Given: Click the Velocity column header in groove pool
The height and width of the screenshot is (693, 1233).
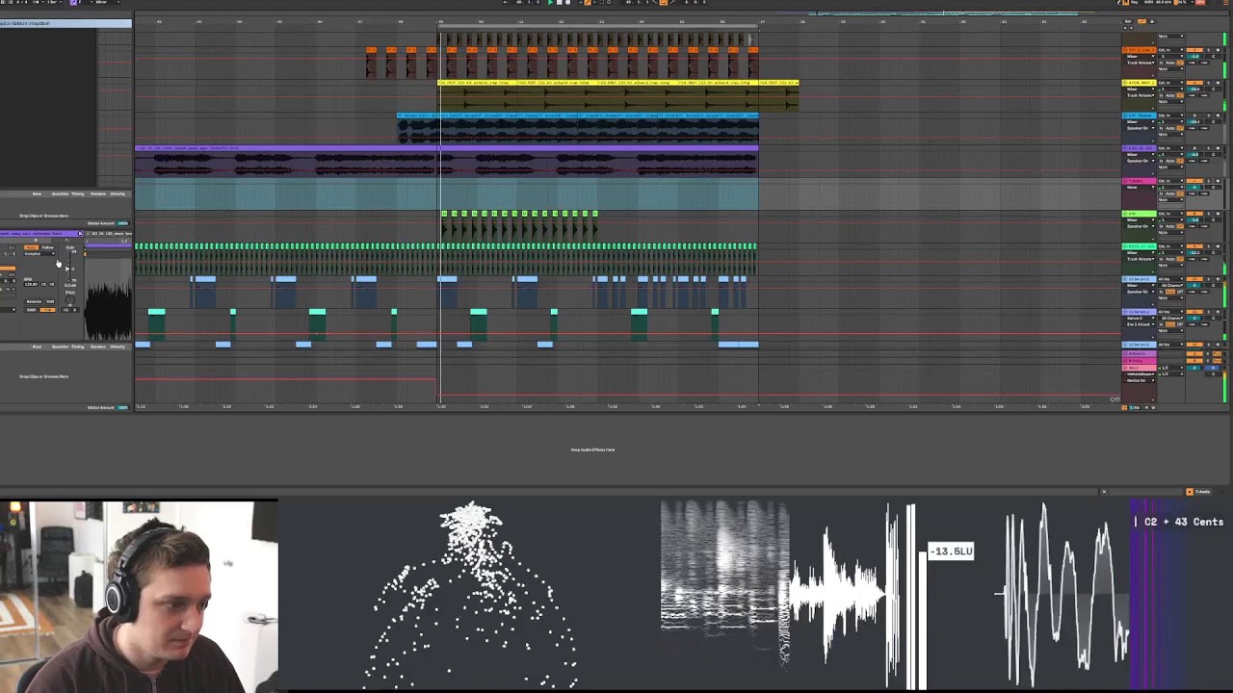Looking at the screenshot, I should (x=118, y=193).
